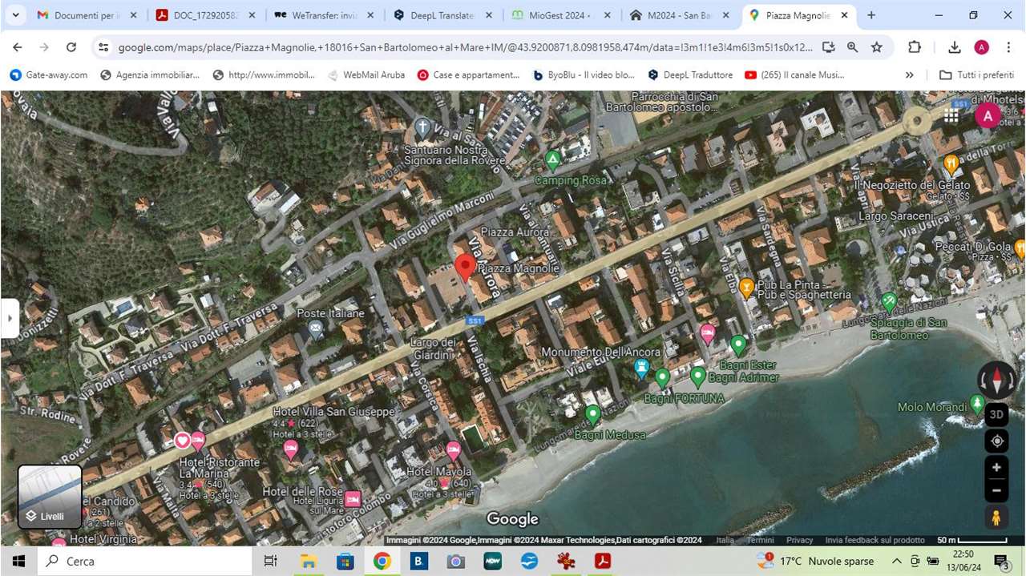Click the red Piazza Magnolie location pin
The image size is (1026, 576).
tap(465, 268)
